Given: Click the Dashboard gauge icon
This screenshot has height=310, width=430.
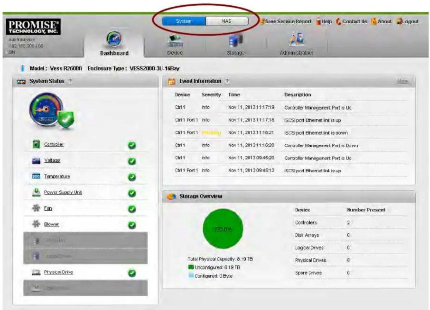Looking at the screenshot, I should [114, 38].
